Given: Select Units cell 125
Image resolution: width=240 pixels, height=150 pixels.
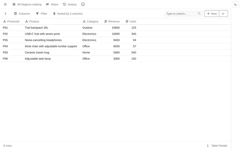Looking at the screenshot, I should point(133,28).
